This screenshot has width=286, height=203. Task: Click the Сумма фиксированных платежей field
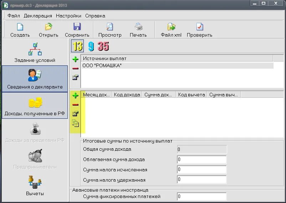[202, 197]
